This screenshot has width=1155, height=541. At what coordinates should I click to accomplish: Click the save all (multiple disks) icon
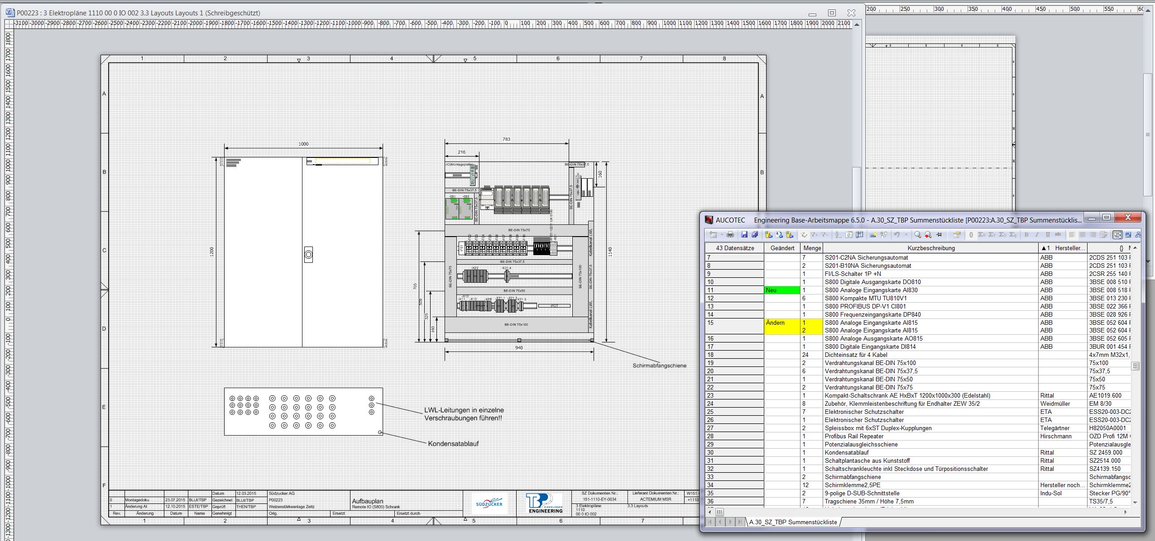pyautogui.click(x=755, y=235)
